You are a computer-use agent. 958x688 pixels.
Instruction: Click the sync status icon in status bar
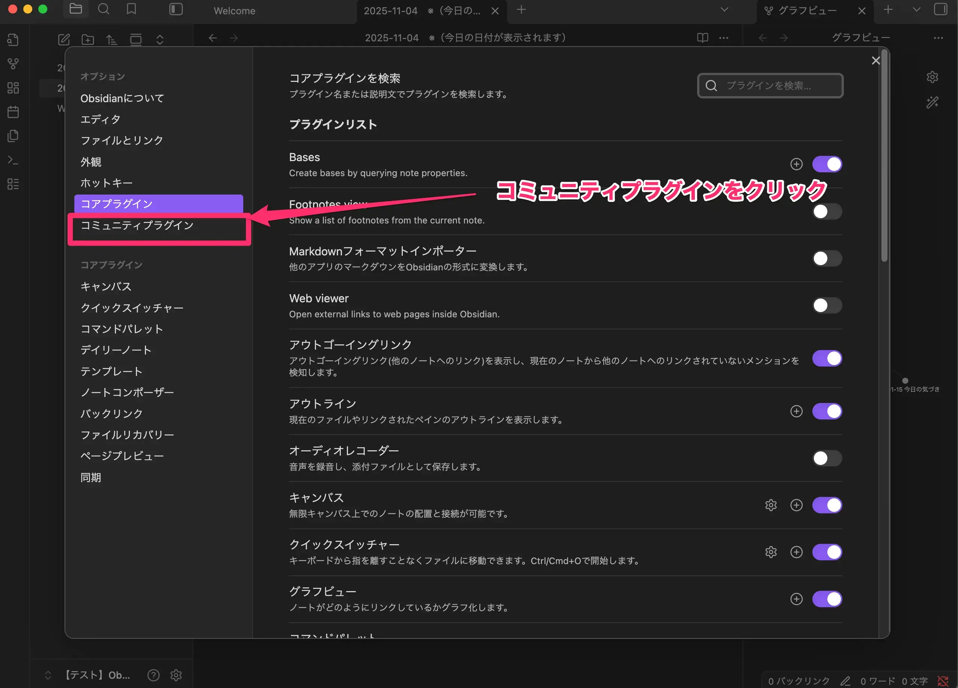[x=943, y=681]
